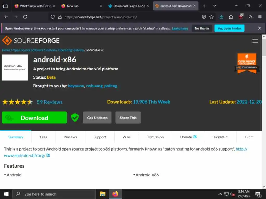Click Yes, open Firefox button
The image size is (266, 199).
click(x=229, y=28)
